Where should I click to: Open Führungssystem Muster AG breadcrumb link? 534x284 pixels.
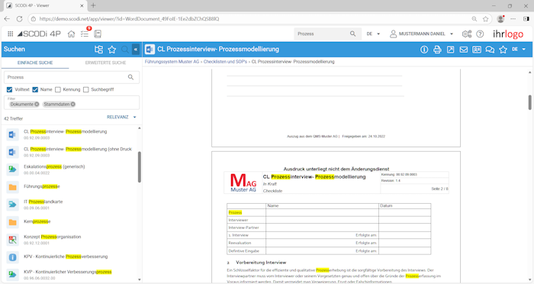[x=172, y=62]
